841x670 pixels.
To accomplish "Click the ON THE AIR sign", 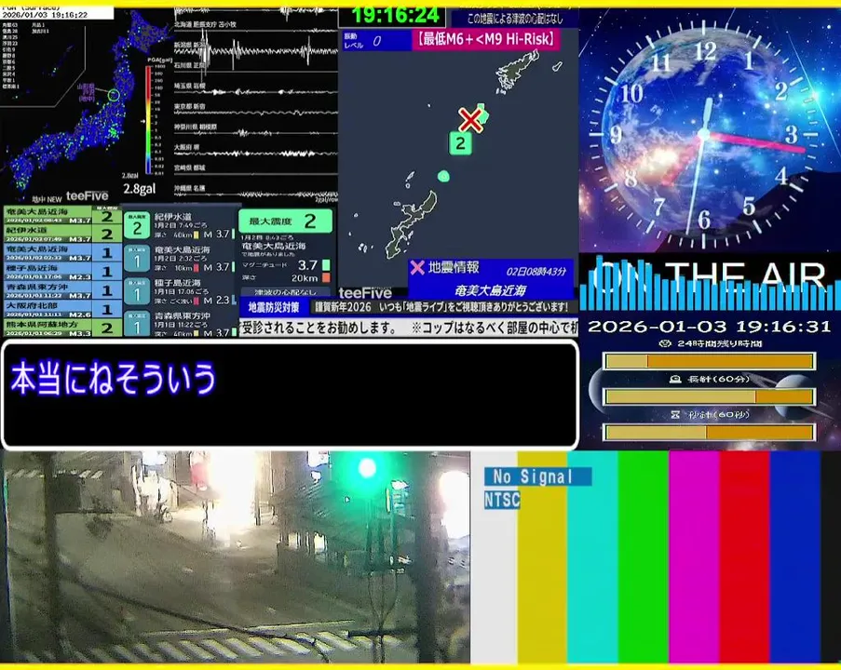I will (710, 275).
